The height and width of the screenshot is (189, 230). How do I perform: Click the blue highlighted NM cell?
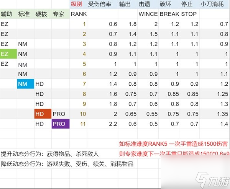click(x=26, y=84)
